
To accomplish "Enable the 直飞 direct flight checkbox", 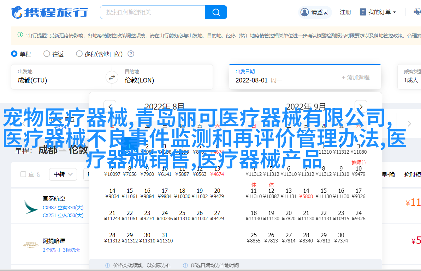I will (x=23, y=174).
